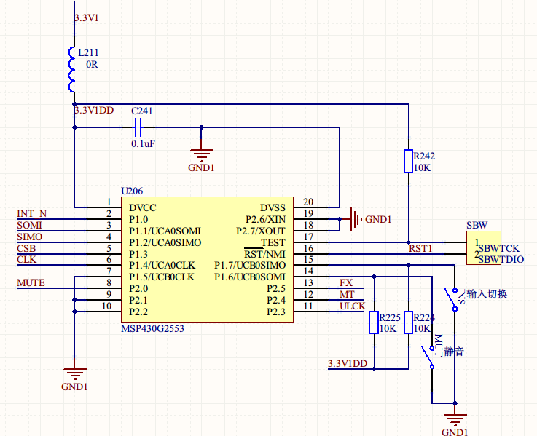This screenshot has height=436, width=537.
Task: Click the P1.0 pin name
Action: (x=138, y=219)
